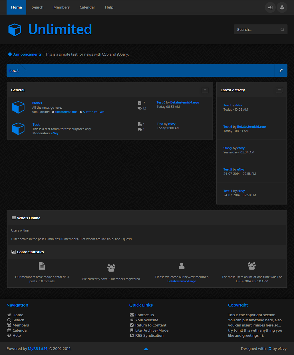The image size is (294, 355).
Task: Open the Members menu item
Action: click(61, 7)
